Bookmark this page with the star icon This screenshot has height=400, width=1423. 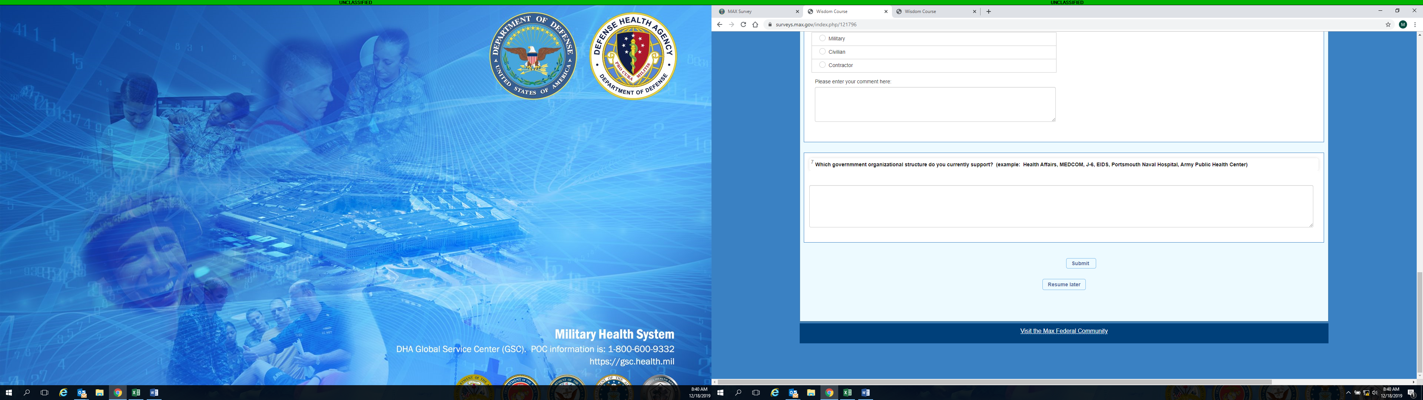point(1388,24)
